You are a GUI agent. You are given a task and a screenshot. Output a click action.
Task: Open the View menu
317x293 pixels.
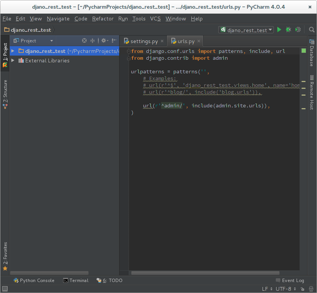tap(36, 18)
